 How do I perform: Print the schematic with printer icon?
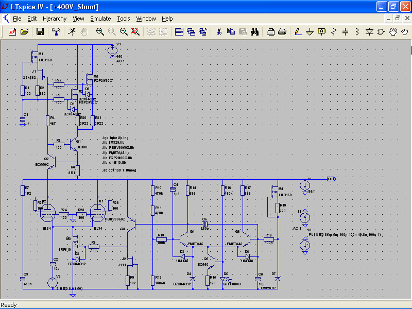[x=282, y=32]
